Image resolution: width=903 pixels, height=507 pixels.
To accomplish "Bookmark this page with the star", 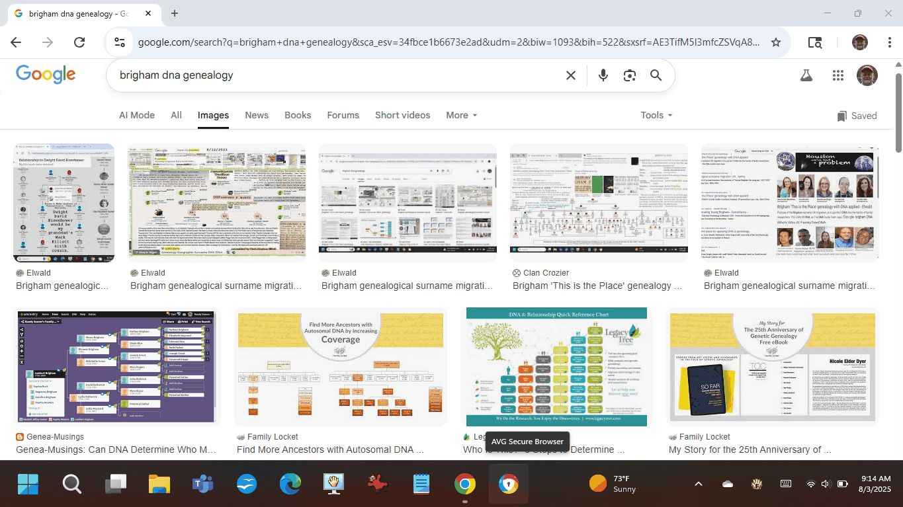I will (776, 42).
